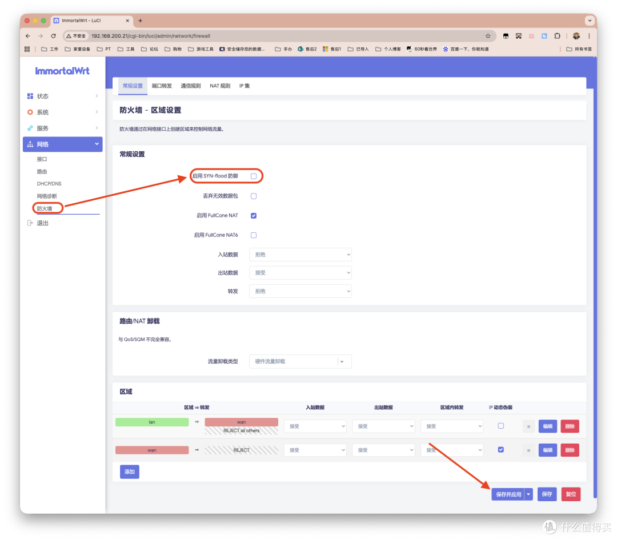Click the drag handle on the wan zone row
Screen dimensions: 617x540
click(528, 450)
